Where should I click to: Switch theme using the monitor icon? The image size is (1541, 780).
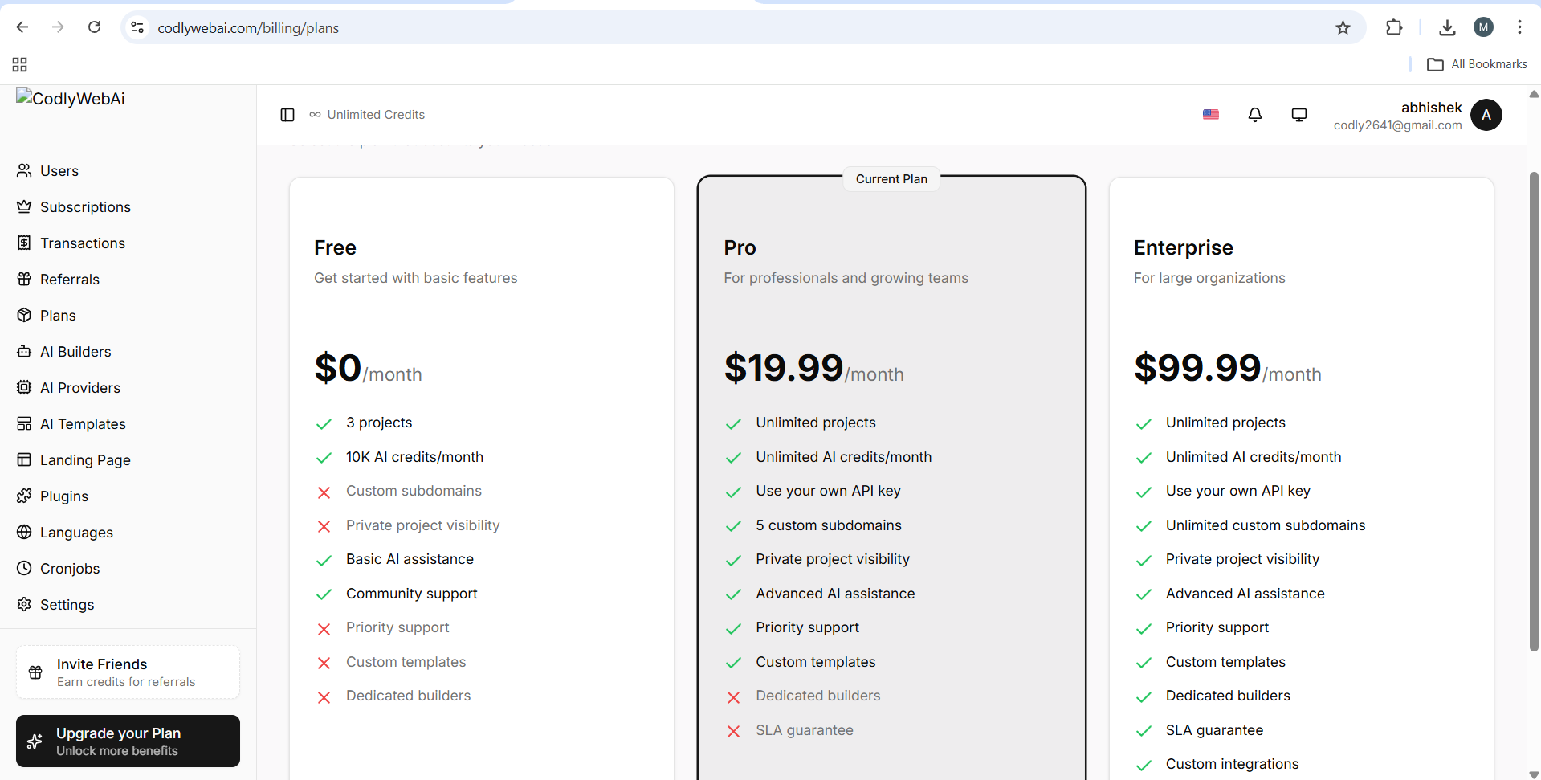[x=1298, y=115]
